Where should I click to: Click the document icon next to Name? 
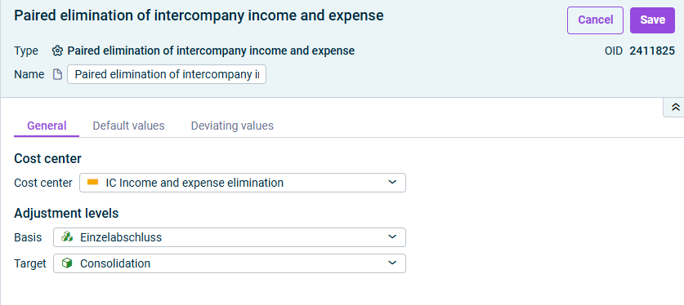click(x=57, y=74)
